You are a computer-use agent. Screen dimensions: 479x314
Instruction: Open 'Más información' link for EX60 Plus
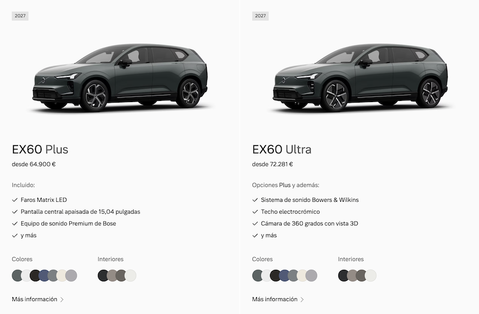(x=34, y=299)
